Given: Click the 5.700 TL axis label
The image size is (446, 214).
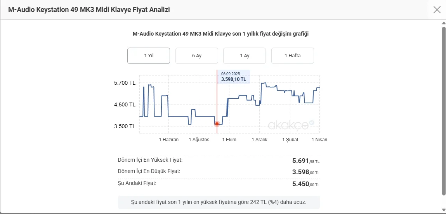Looking at the screenshot, I should point(125,83).
